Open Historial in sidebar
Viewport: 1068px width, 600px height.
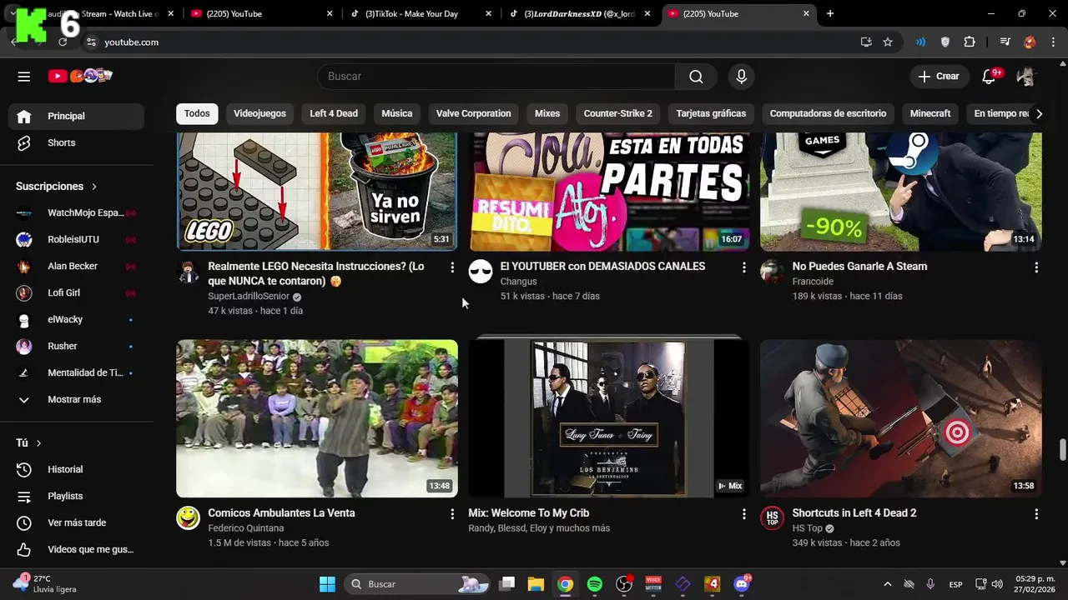(x=77, y=469)
